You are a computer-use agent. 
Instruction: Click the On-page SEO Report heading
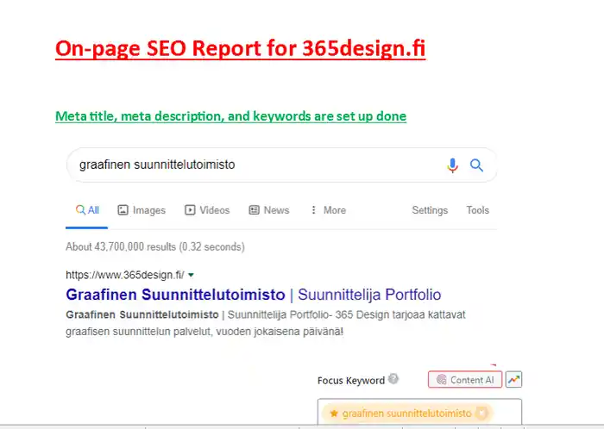coord(241,49)
